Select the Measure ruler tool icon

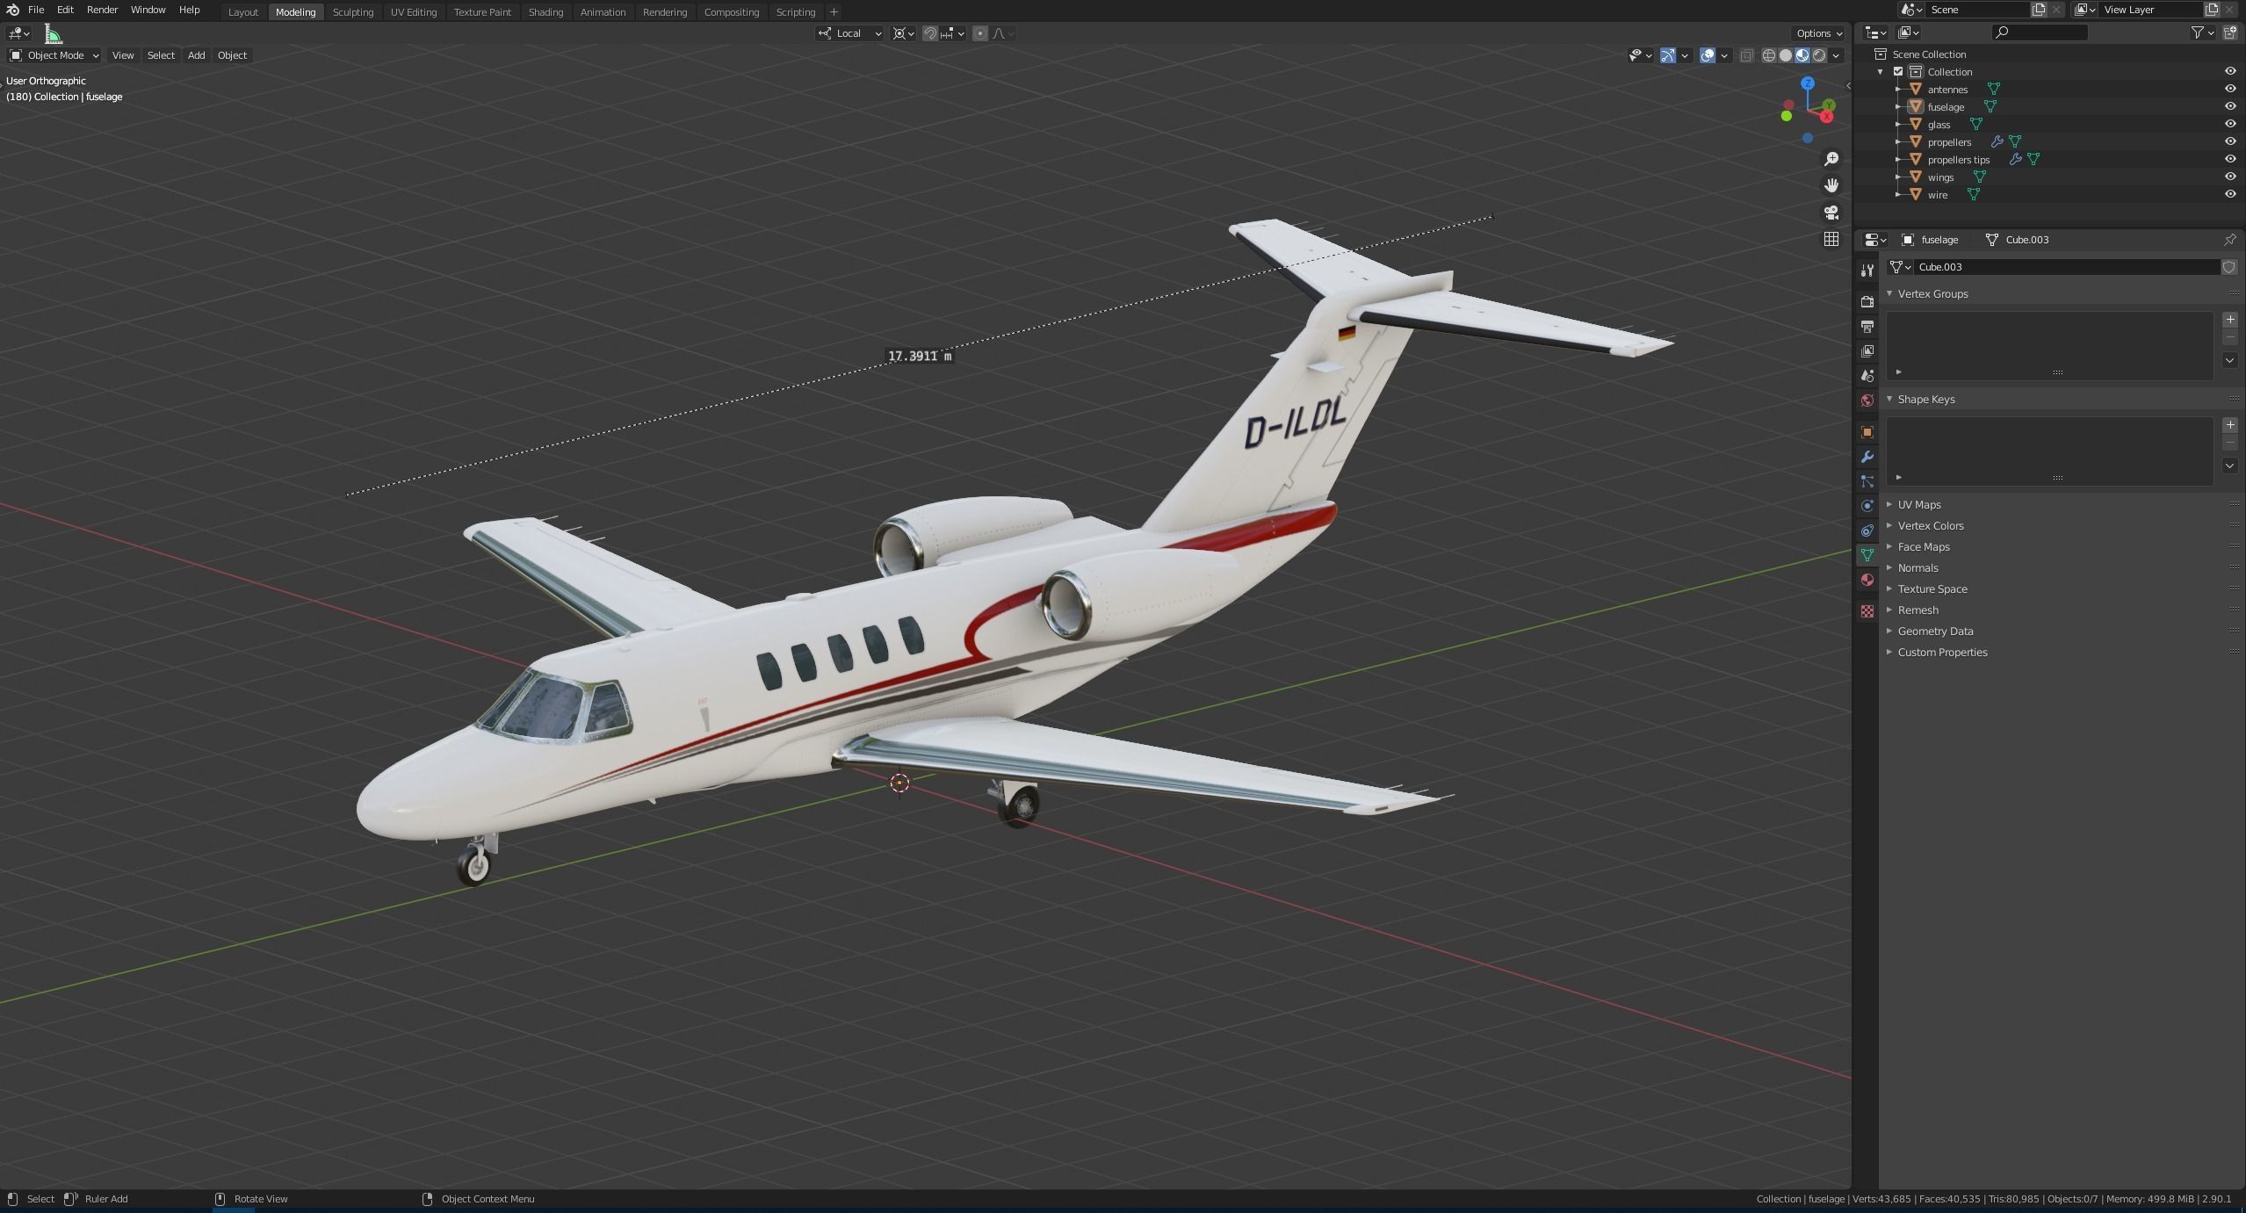click(x=53, y=34)
